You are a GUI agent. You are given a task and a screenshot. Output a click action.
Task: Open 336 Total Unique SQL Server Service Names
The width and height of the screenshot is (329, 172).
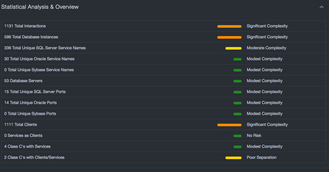click(45, 48)
